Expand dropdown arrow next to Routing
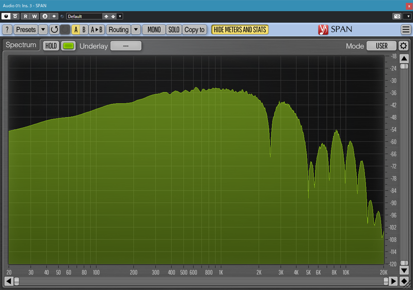 pyautogui.click(x=136, y=29)
